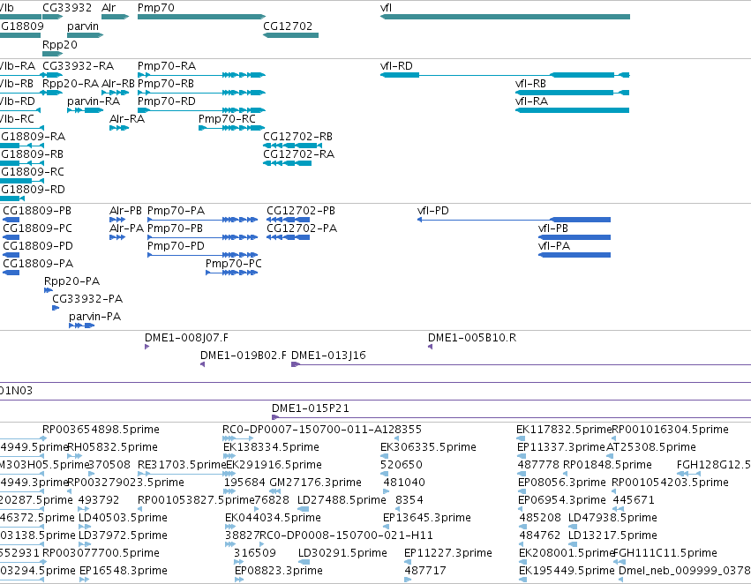Click the DME1-015P21 clone label
The height and width of the screenshot is (584, 751).
311,408
